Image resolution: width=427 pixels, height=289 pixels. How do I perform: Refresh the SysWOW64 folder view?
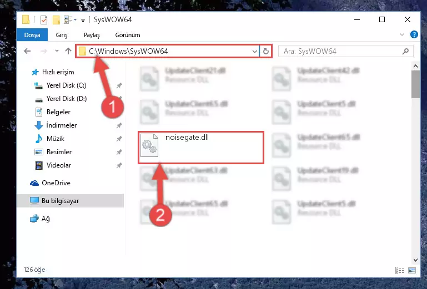coord(266,51)
